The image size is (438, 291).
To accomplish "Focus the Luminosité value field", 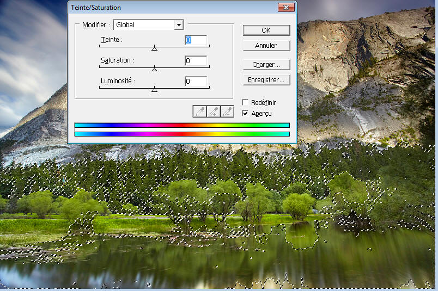I will (x=196, y=82).
